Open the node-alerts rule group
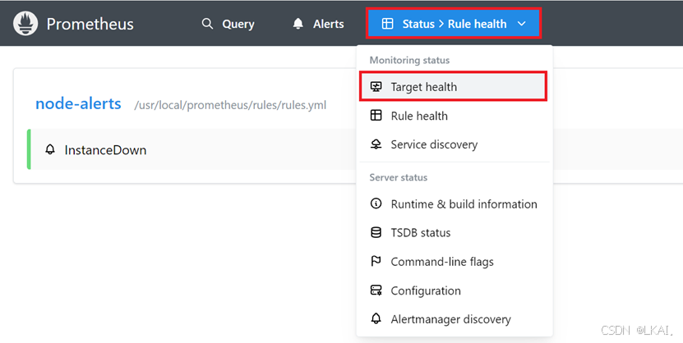 pyautogui.click(x=78, y=103)
